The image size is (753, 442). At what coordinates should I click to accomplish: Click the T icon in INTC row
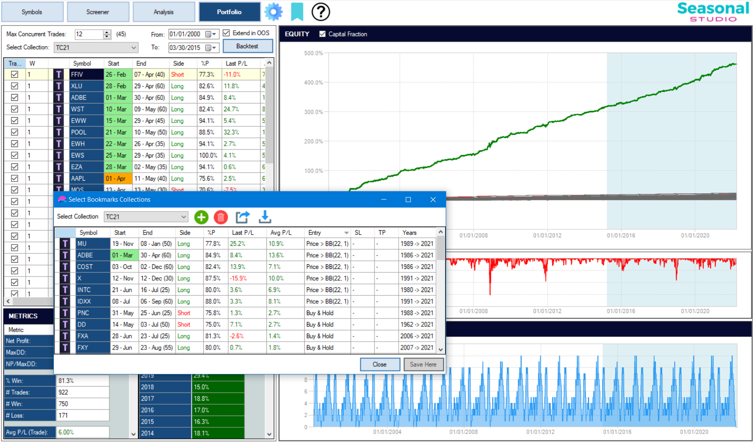coord(65,290)
